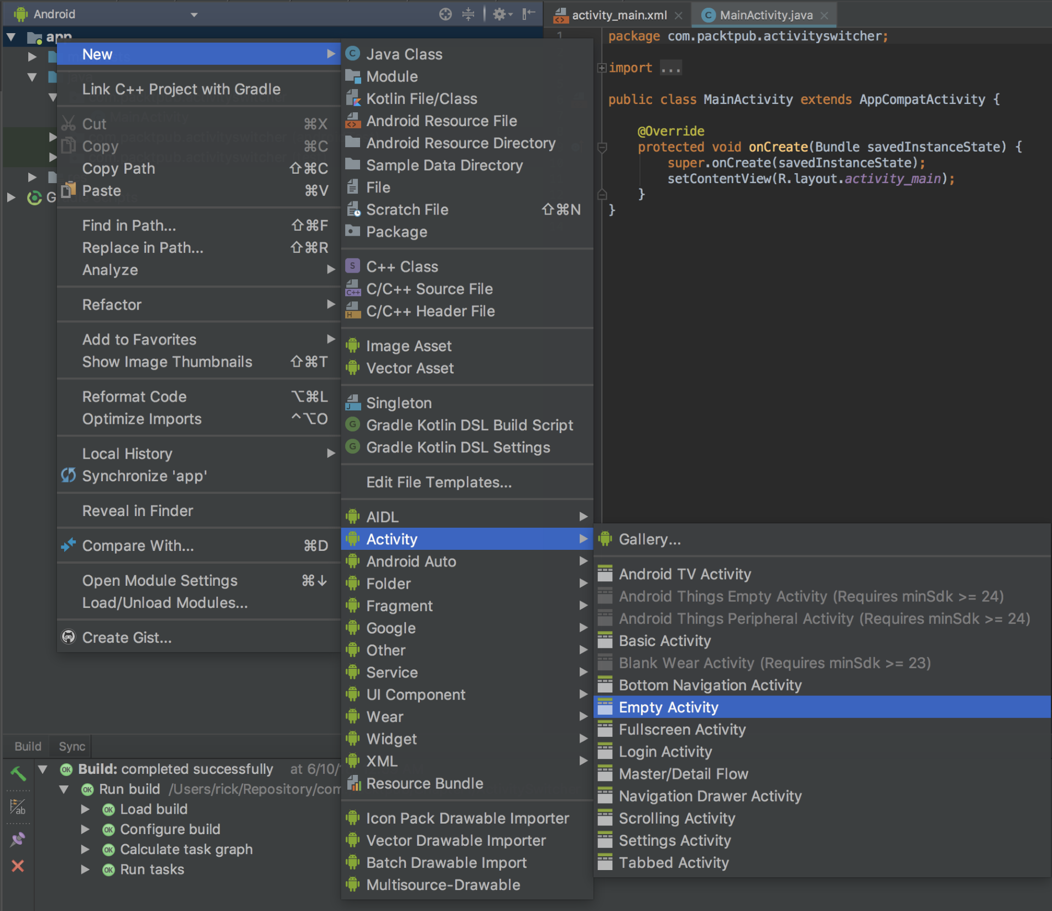Choose Load/Unload Modules...
This screenshot has height=911, width=1052.
(199, 602)
